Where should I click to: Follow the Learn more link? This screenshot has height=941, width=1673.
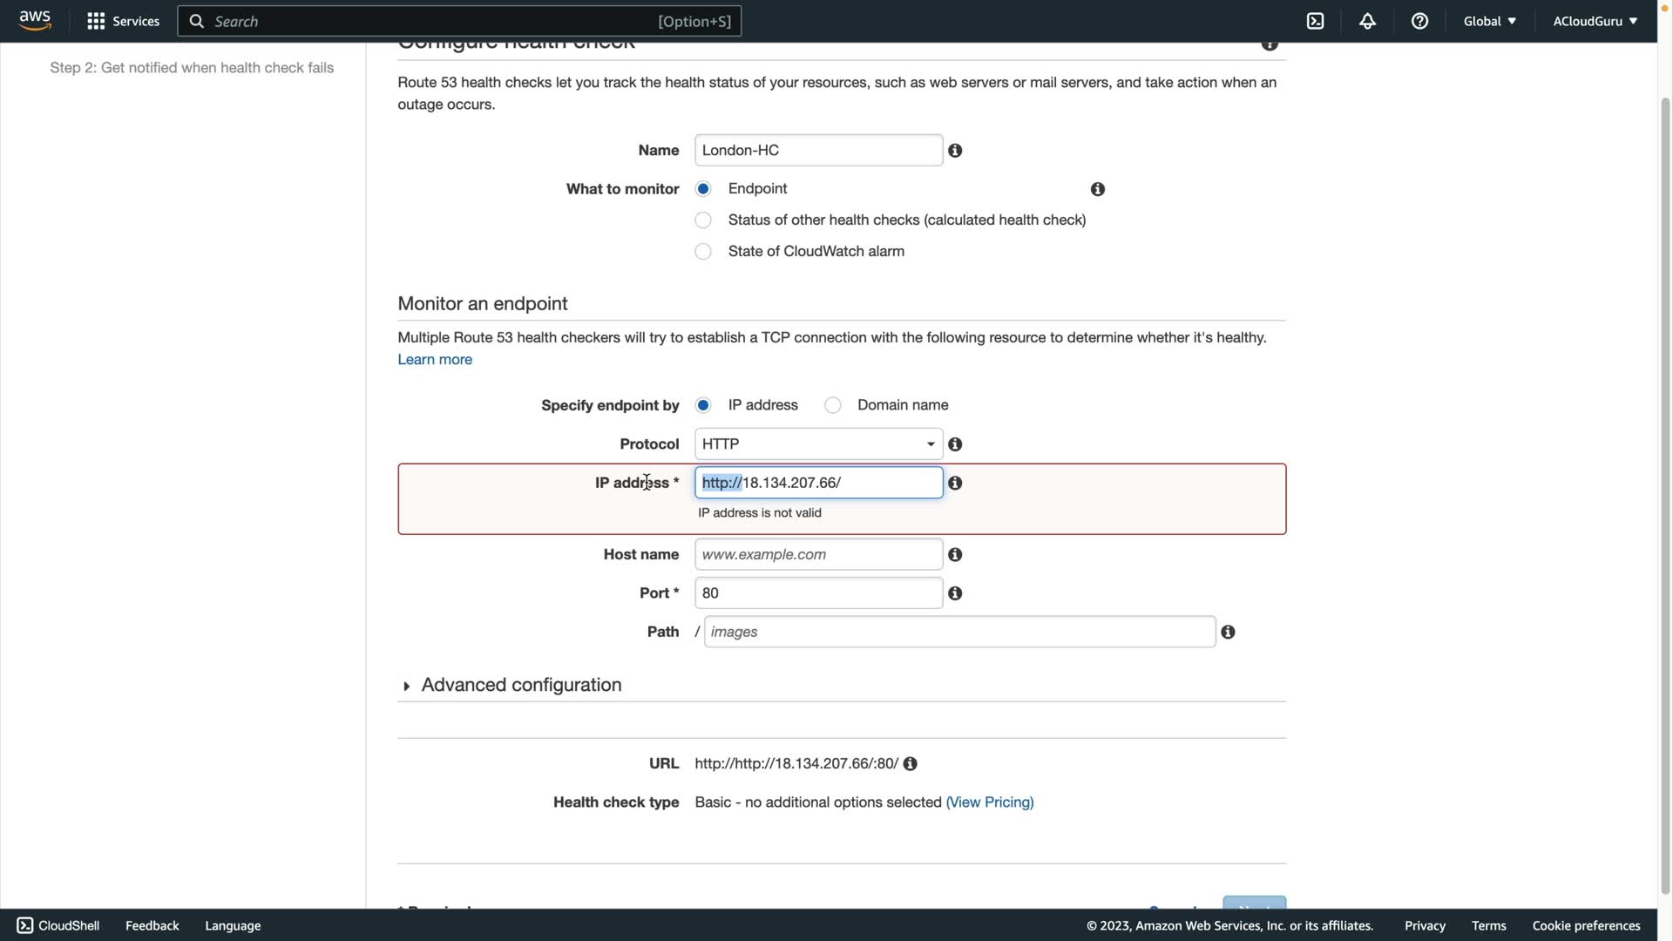click(x=435, y=360)
